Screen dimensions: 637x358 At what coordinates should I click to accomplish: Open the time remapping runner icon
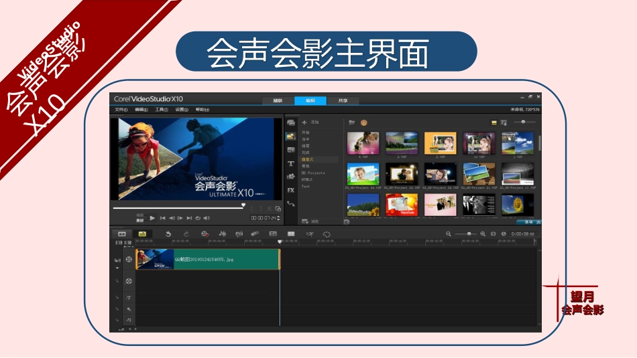click(x=310, y=234)
